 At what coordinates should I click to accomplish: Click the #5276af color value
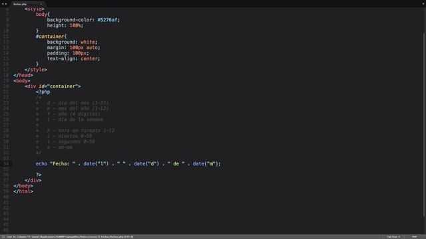[107, 20]
